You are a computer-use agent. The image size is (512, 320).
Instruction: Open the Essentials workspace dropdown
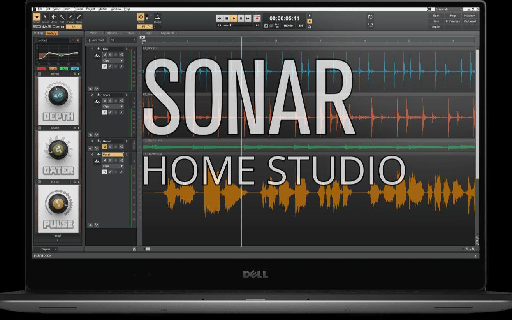tap(449, 9)
